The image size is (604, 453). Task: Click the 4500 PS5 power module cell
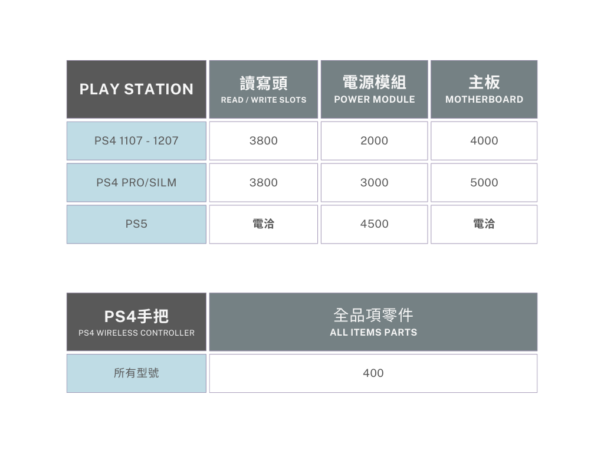[x=374, y=224]
